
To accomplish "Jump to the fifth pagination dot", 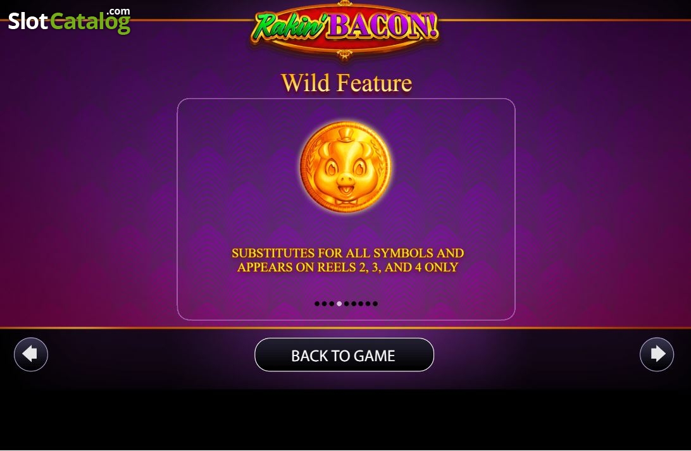I will tap(346, 304).
